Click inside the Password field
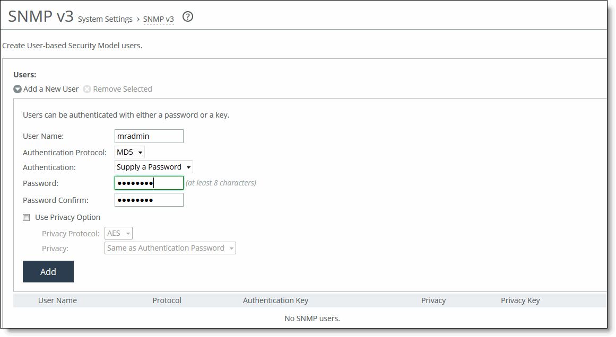The image size is (616, 337). point(149,183)
